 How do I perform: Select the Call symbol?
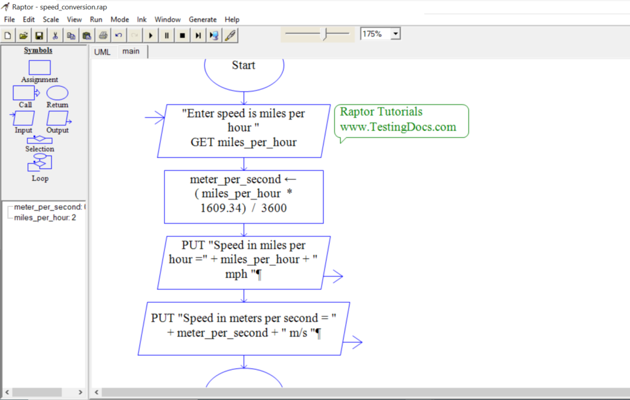pos(23,93)
